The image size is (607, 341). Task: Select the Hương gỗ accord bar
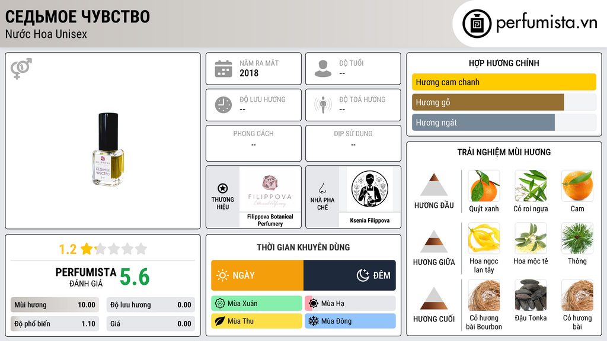504,102
